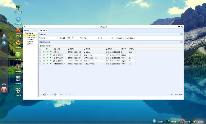
Task: Open the taskbar item with orange tag icon
Action: pyautogui.click(x=185, y=122)
